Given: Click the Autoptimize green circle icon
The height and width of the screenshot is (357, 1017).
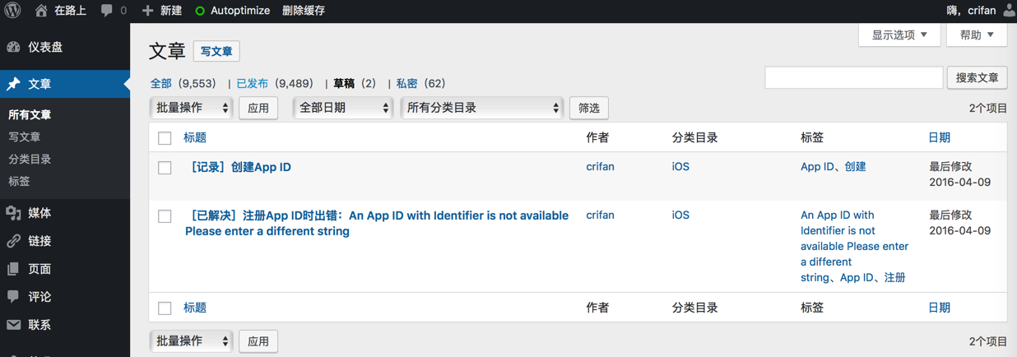Looking at the screenshot, I should pyautogui.click(x=200, y=11).
